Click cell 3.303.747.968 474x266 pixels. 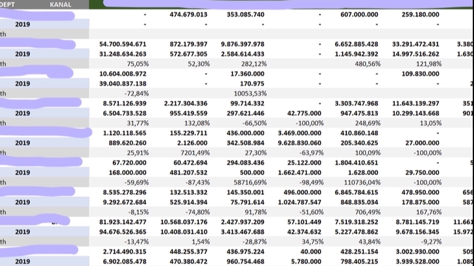coord(356,103)
